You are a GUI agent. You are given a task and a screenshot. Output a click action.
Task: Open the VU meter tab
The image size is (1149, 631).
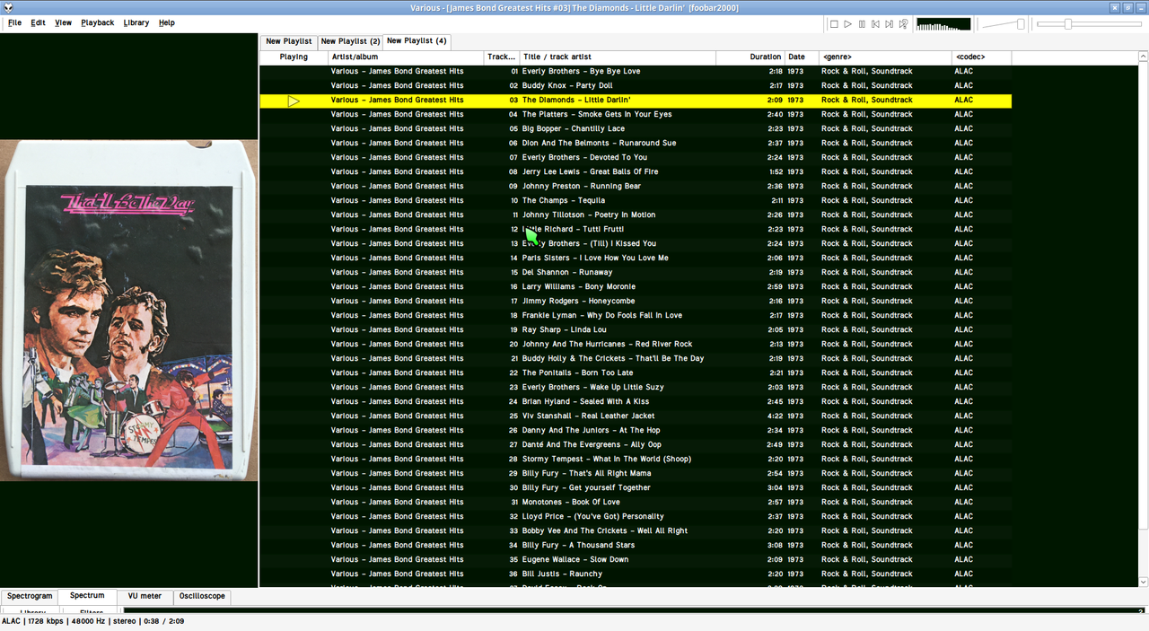(145, 596)
